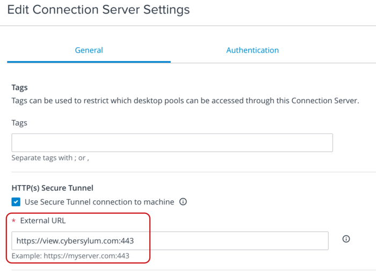The width and height of the screenshot is (376, 275).
Task: Click the "Separate tags with ; or ," hint
Action: pyautogui.click(x=50, y=158)
